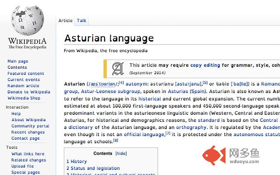
Task: Open the Help link
Action: [x=16, y=114]
